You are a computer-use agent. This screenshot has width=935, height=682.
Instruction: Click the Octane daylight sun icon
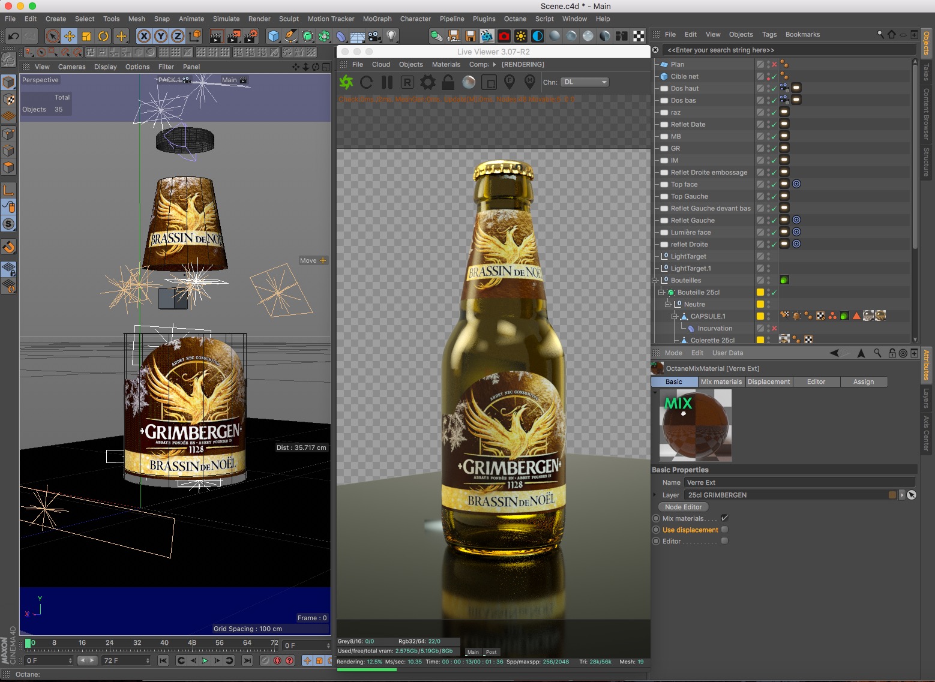521,36
